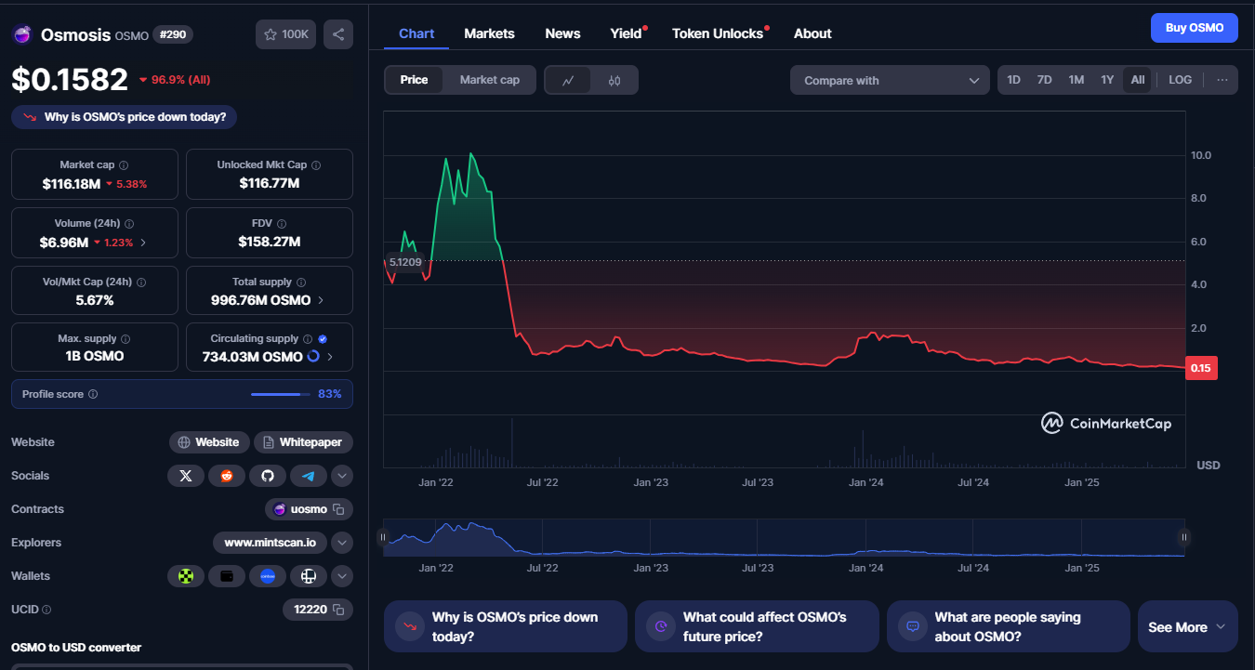Select the All time range
Screen dimensions: 1255x670
coord(1138,80)
